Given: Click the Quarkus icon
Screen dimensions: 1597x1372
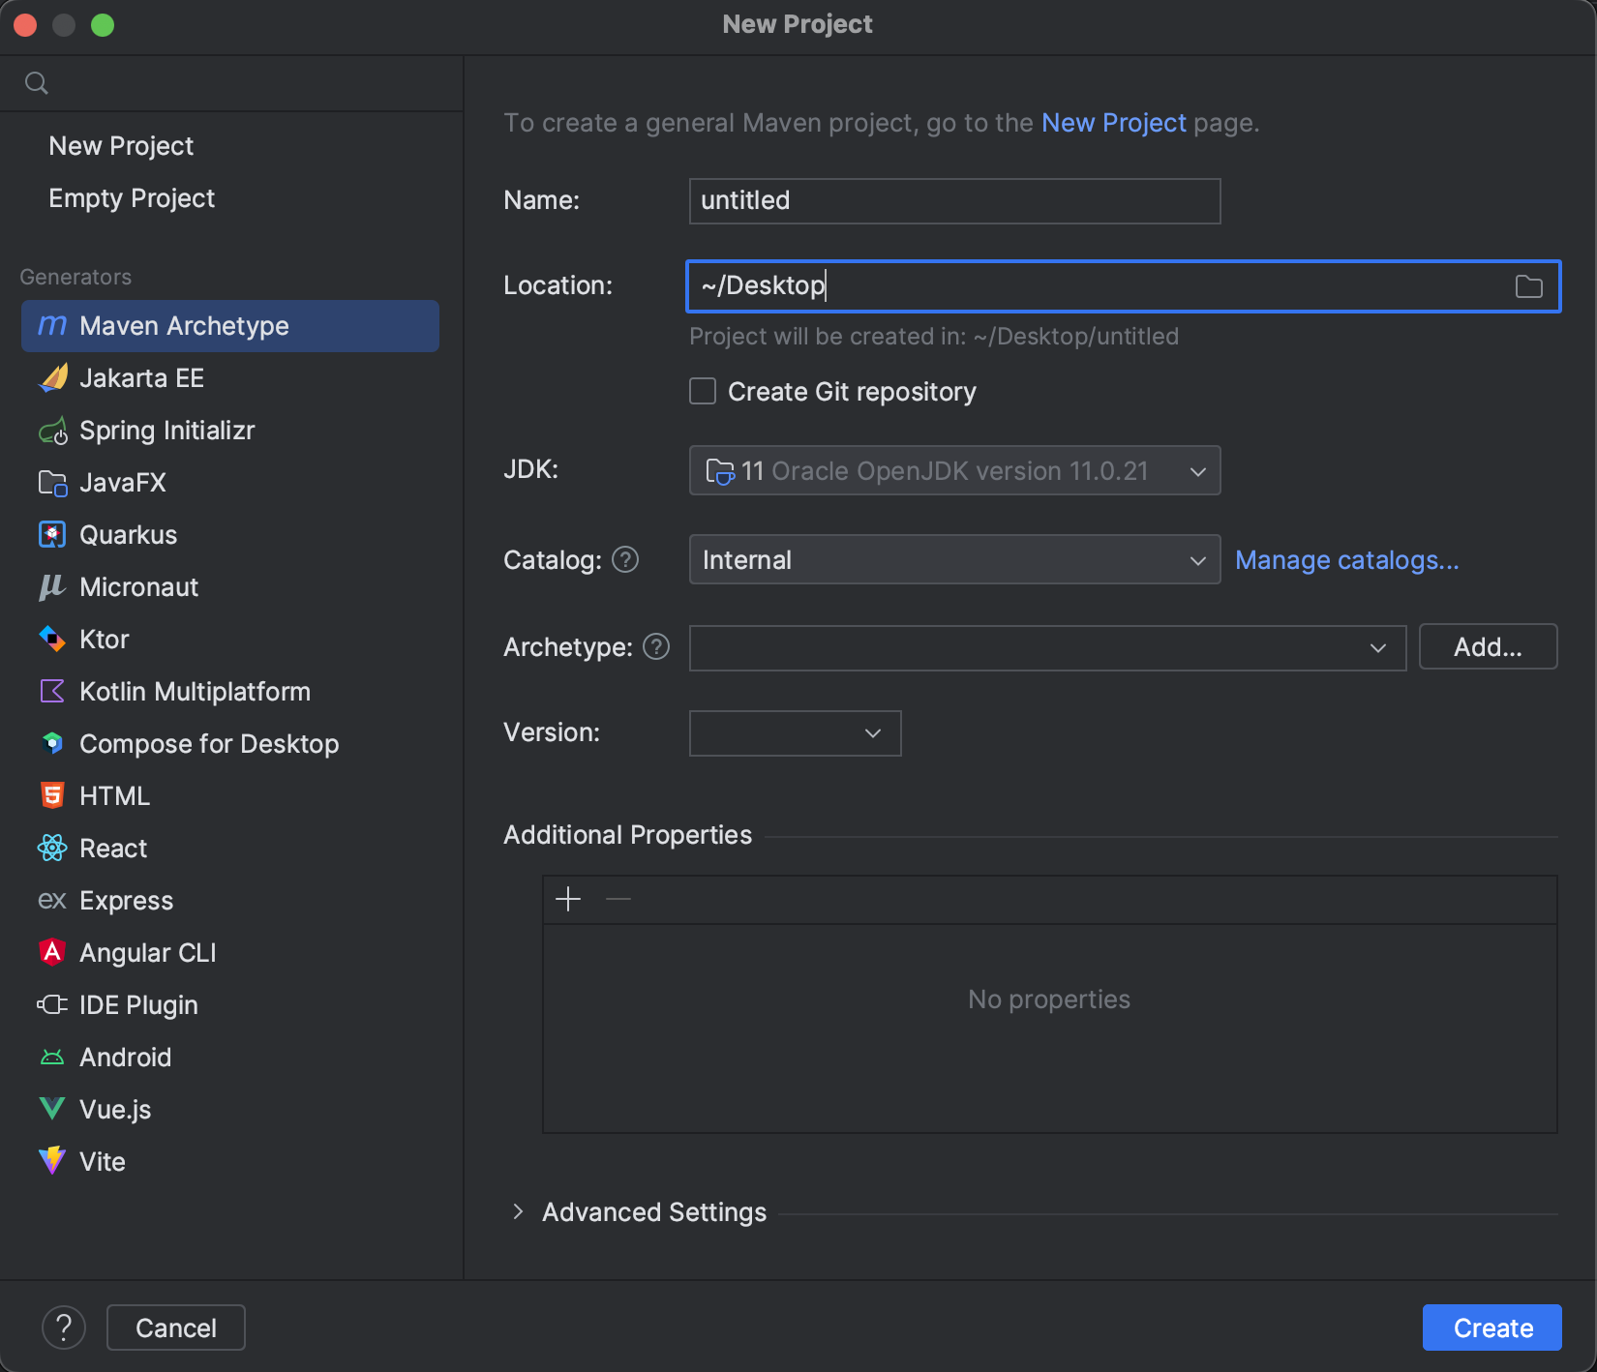Looking at the screenshot, I should (x=52, y=535).
